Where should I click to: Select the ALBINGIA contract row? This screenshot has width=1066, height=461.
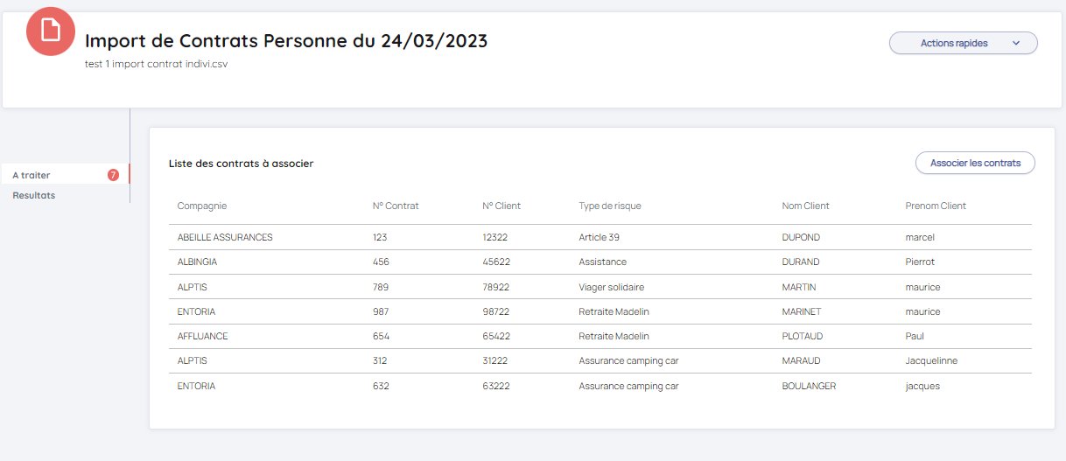pos(197,262)
